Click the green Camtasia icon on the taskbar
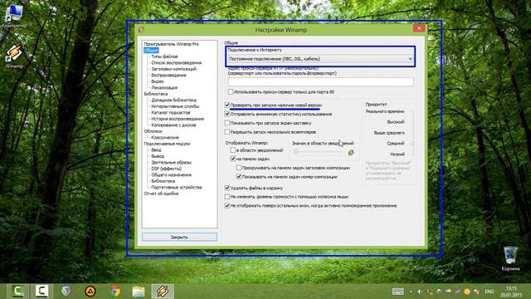The width and height of the screenshot is (531, 299). click(17, 292)
